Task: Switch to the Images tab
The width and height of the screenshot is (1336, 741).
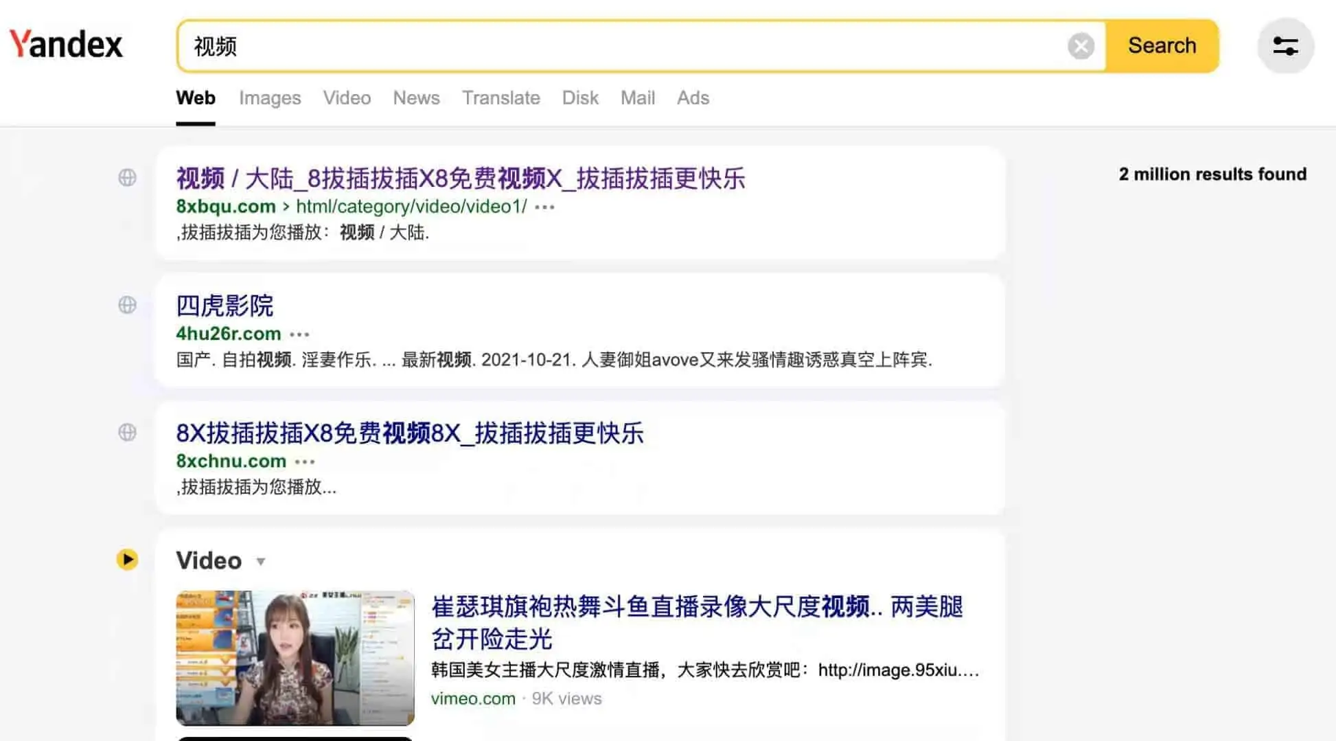Action: click(270, 98)
